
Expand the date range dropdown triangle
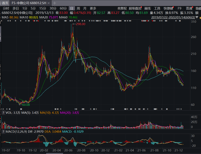(x=197, y=17)
